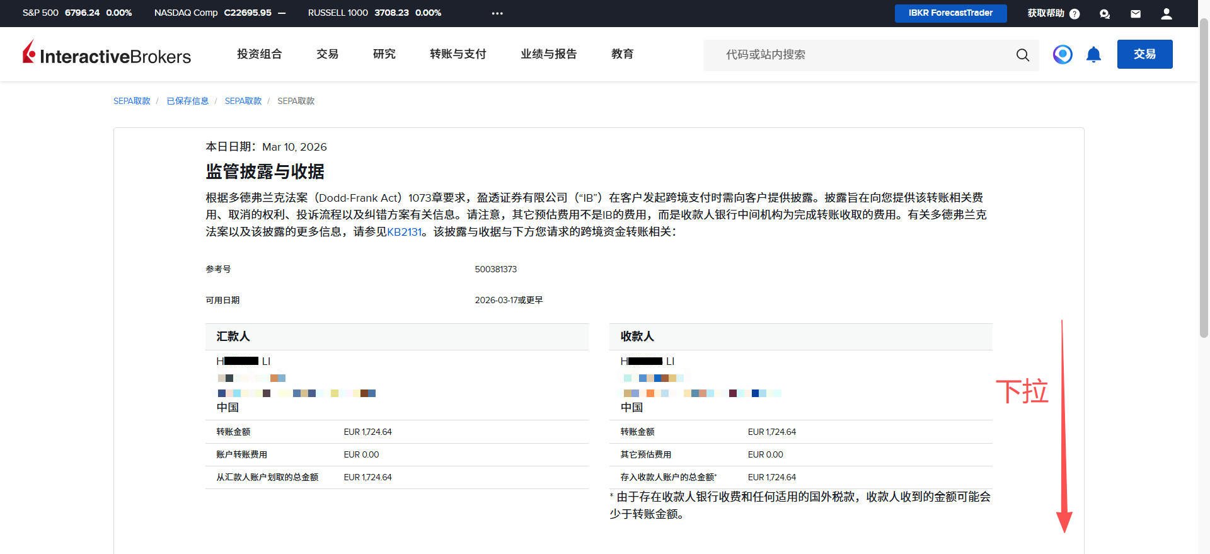Screen dimensions: 1210x554
Task: Expand the ticker bar ellipsis menu
Action: tap(497, 13)
